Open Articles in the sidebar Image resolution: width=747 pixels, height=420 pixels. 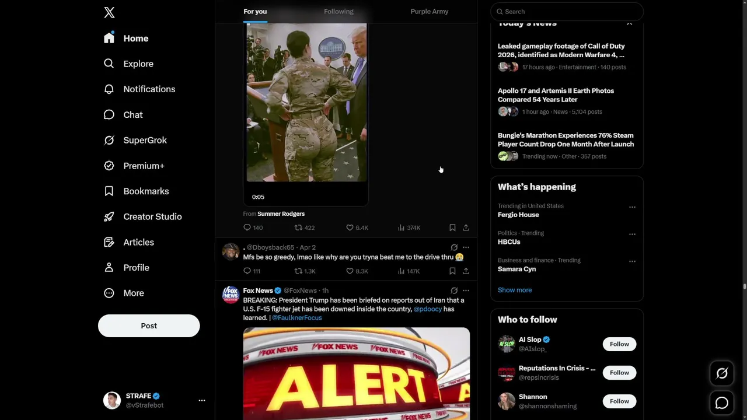(130, 242)
